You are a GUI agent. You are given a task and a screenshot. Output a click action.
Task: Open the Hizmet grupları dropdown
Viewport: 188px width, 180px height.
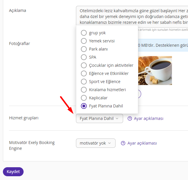(x=100, y=118)
